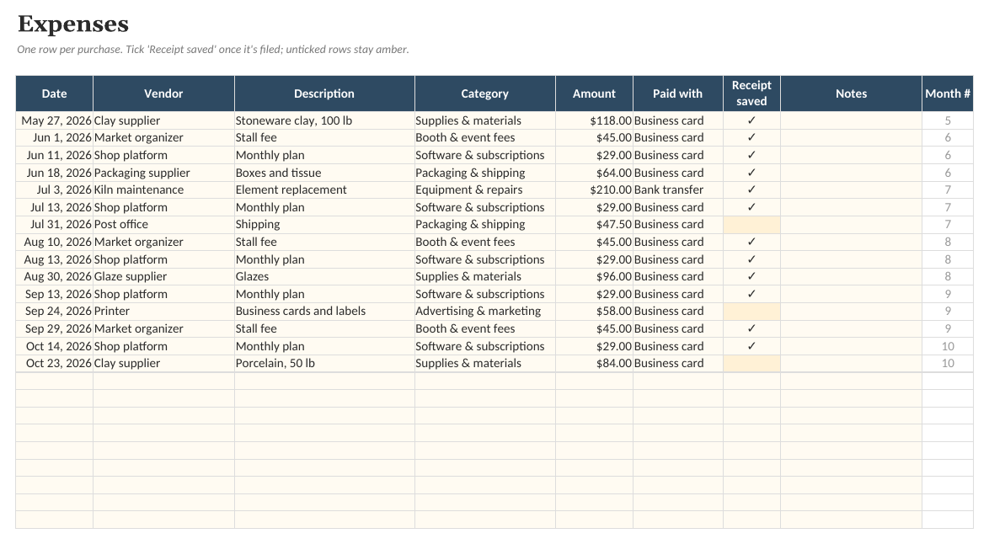Image resolution: width=989 pixels, height=544 pixels.
Task: Select amount cell $210.00
Action: tap(594, 189)
